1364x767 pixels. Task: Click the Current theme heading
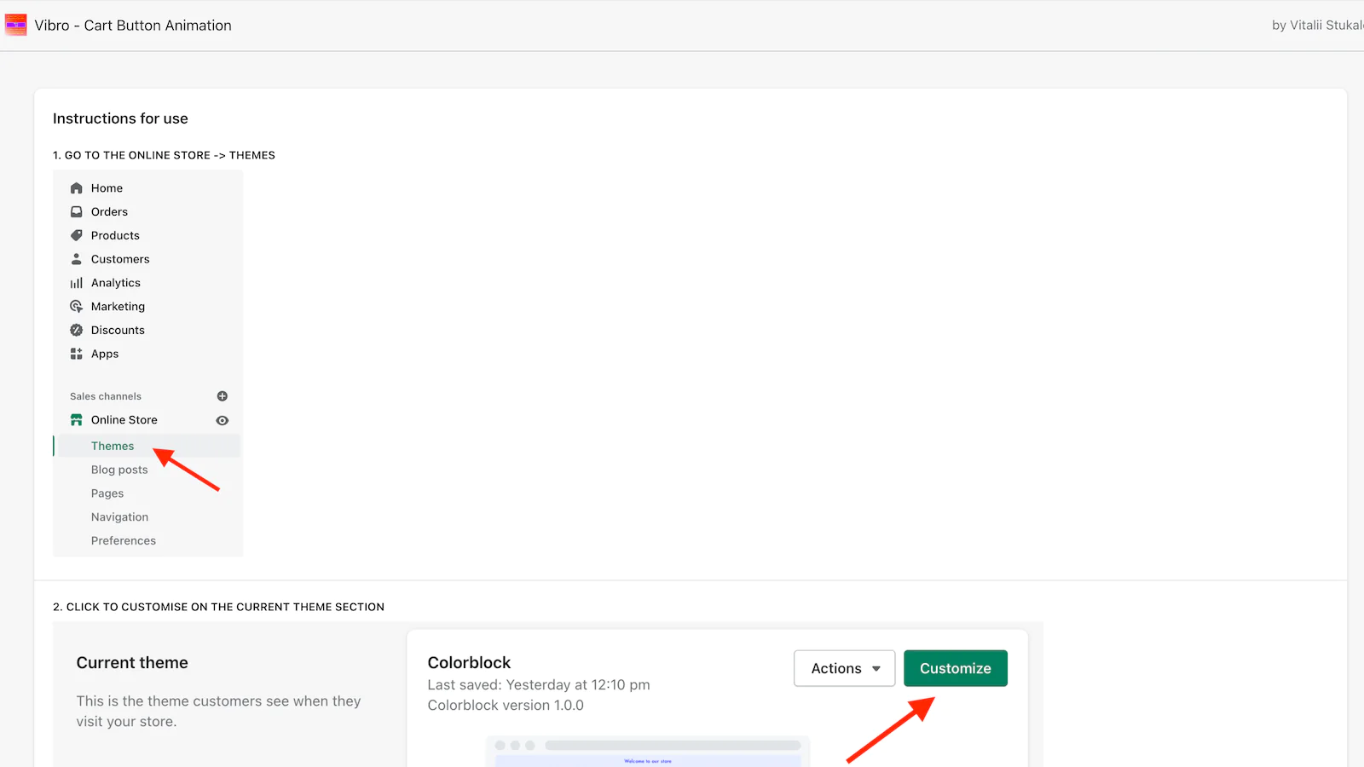[132, 662]
